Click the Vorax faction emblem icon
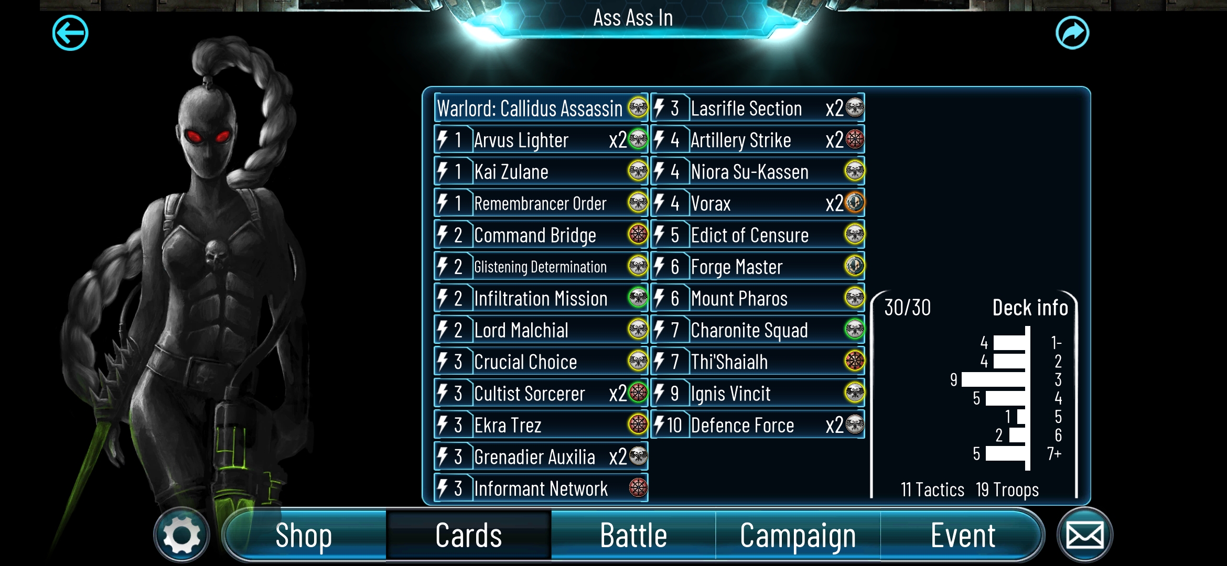Screen dimensions: 1227x566 click(x=855, y=203)
